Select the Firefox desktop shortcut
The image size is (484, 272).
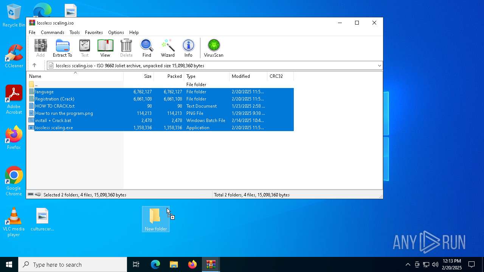click(14, 138)
